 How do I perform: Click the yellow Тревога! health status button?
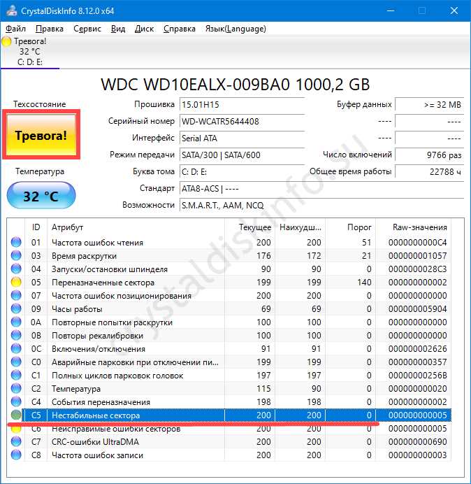41,134
